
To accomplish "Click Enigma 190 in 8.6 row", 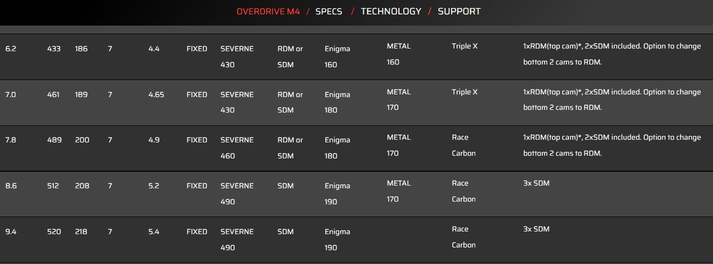I will coord(337,194).
